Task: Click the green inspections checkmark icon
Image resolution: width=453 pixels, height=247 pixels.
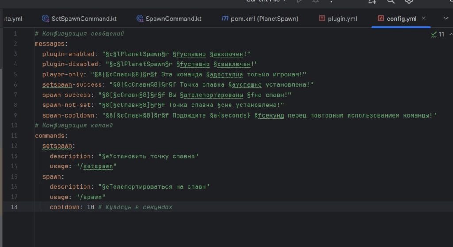Action: [x=434, y=34]
